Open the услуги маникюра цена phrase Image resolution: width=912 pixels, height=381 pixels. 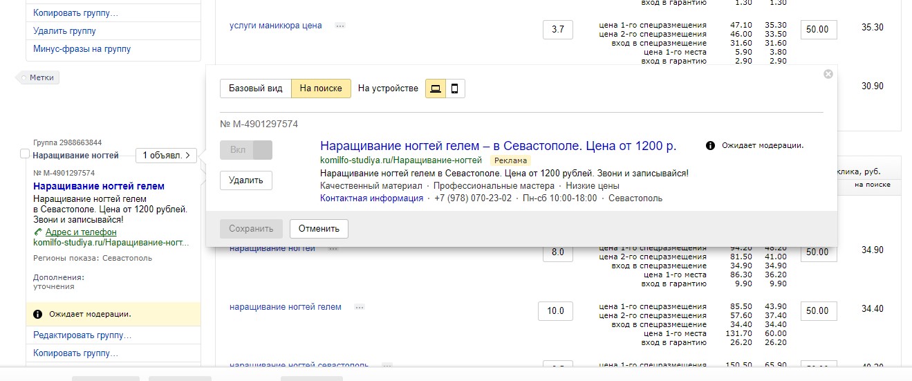pyautogui.click(x=276, y=26)
